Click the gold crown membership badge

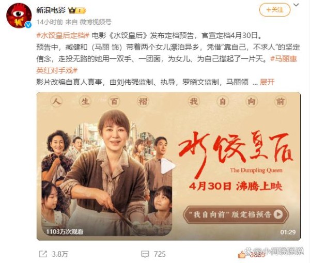[x=77, y=10]
